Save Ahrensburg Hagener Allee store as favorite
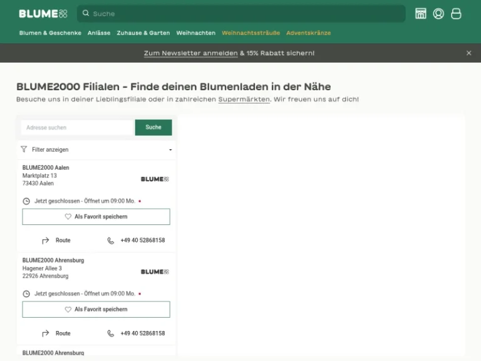 [96, 310]
